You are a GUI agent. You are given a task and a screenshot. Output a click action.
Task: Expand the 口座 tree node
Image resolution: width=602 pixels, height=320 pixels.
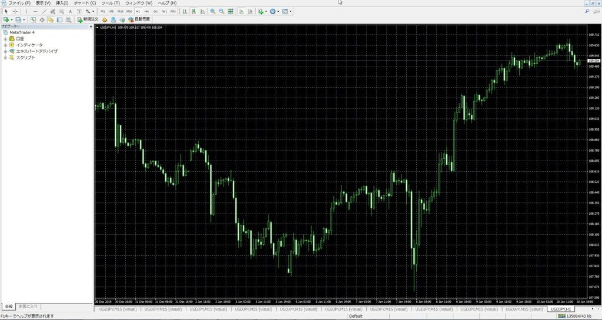pyautogui.click(x=5, y=39)
